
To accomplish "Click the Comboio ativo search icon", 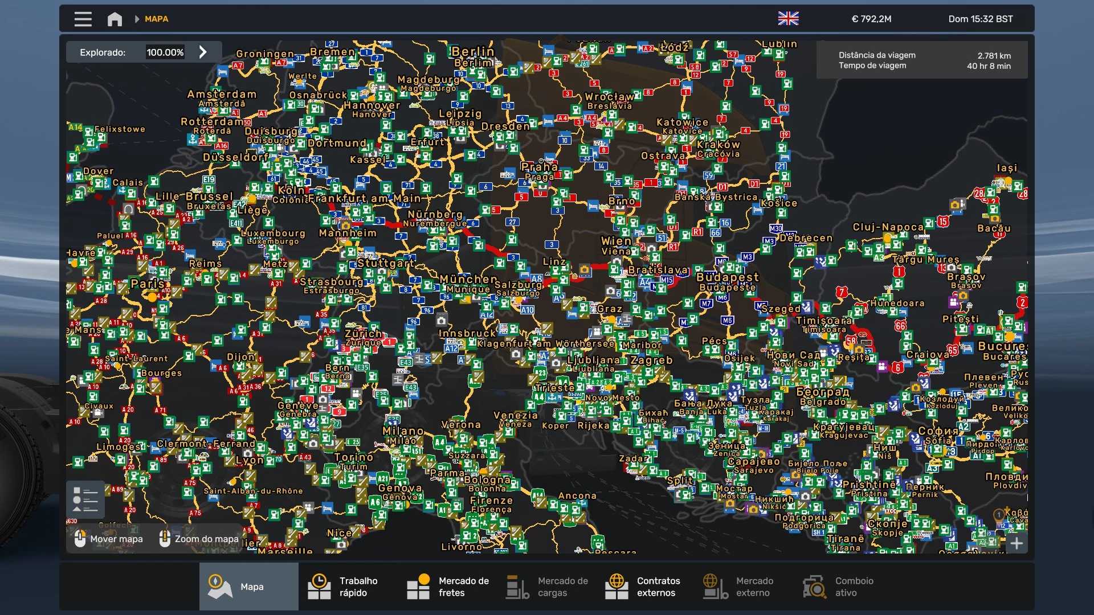I will 814,587.
